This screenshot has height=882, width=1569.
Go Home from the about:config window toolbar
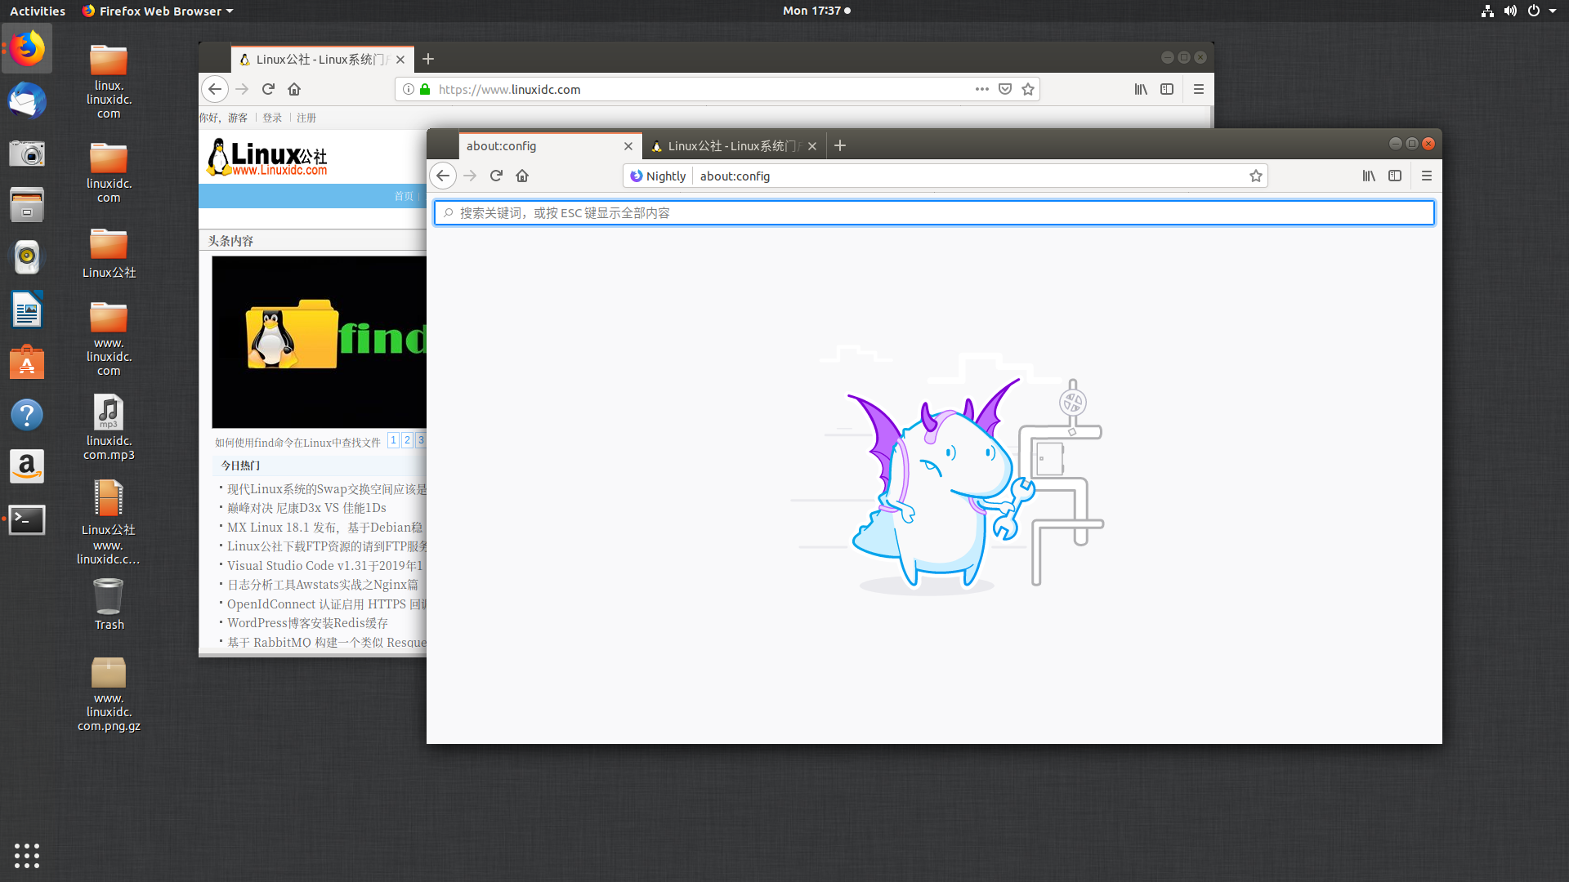tap(522, 176)
